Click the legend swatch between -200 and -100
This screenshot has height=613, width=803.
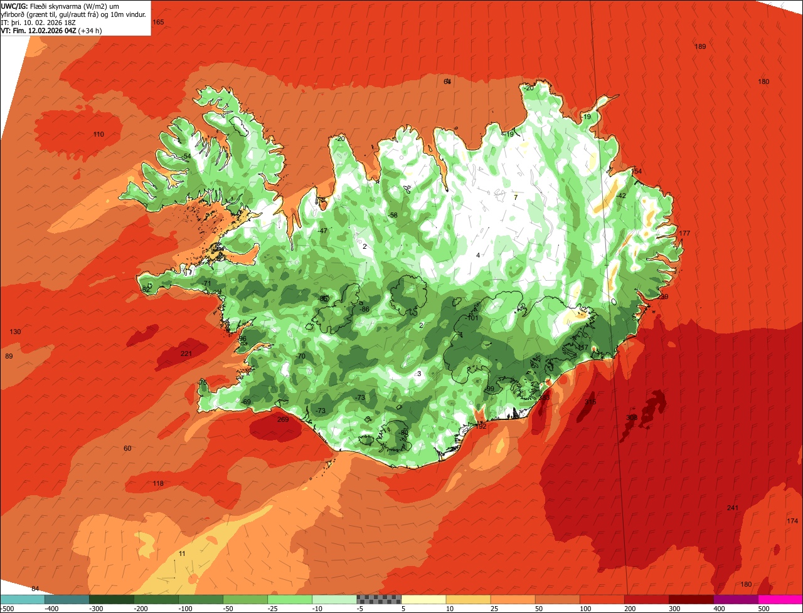coord(156,599)
